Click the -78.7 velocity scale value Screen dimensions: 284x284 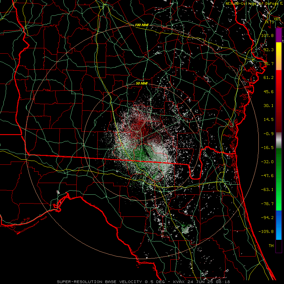[x=267, y=204]
